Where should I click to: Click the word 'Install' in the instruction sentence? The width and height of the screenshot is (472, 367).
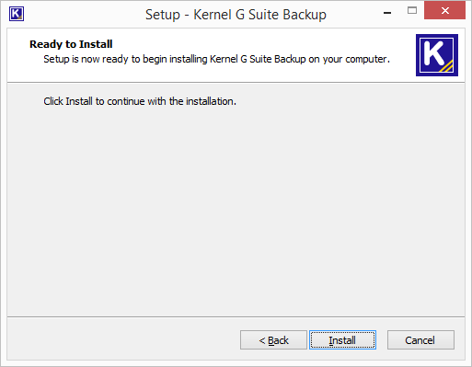[x=79, y=101]
